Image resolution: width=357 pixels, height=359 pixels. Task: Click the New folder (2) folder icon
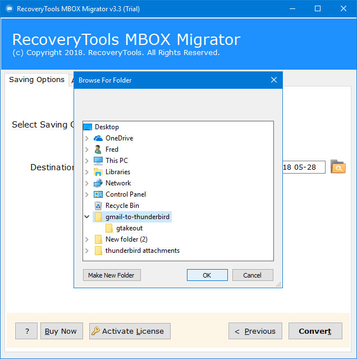[98, 239]
